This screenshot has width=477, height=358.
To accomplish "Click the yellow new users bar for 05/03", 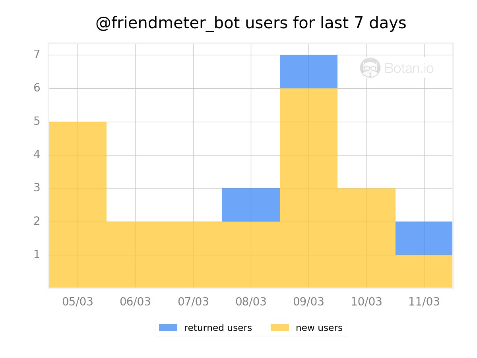I will [78, 204].
